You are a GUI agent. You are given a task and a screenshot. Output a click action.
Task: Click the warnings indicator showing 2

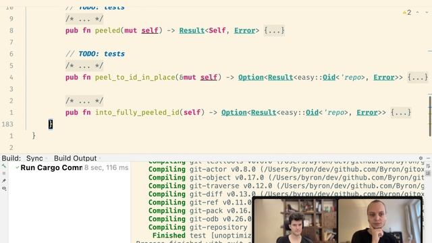[x=407, y=12]
